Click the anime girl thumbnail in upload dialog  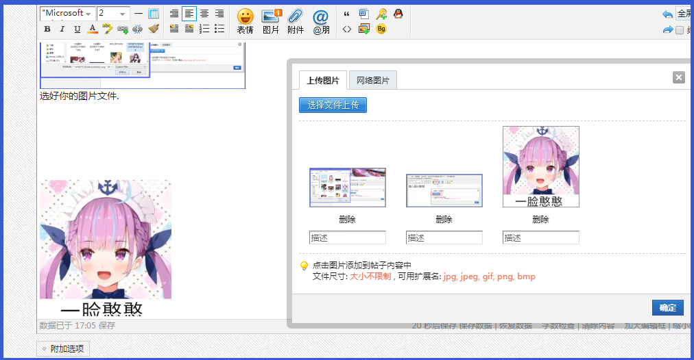click(540, 166)
